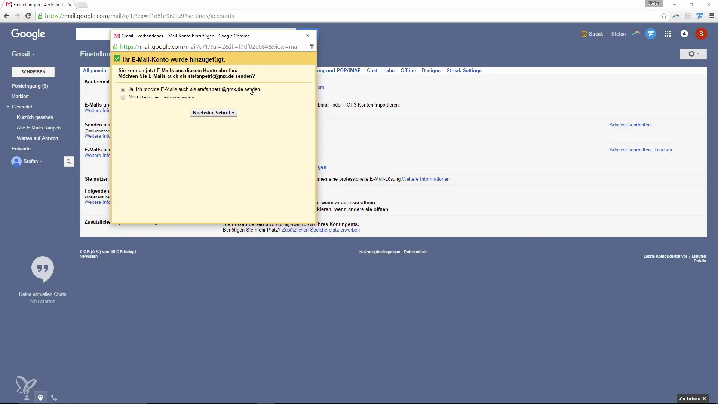Click the key icon in popup address bar
The image size is (718, 404).
(312, 46)
